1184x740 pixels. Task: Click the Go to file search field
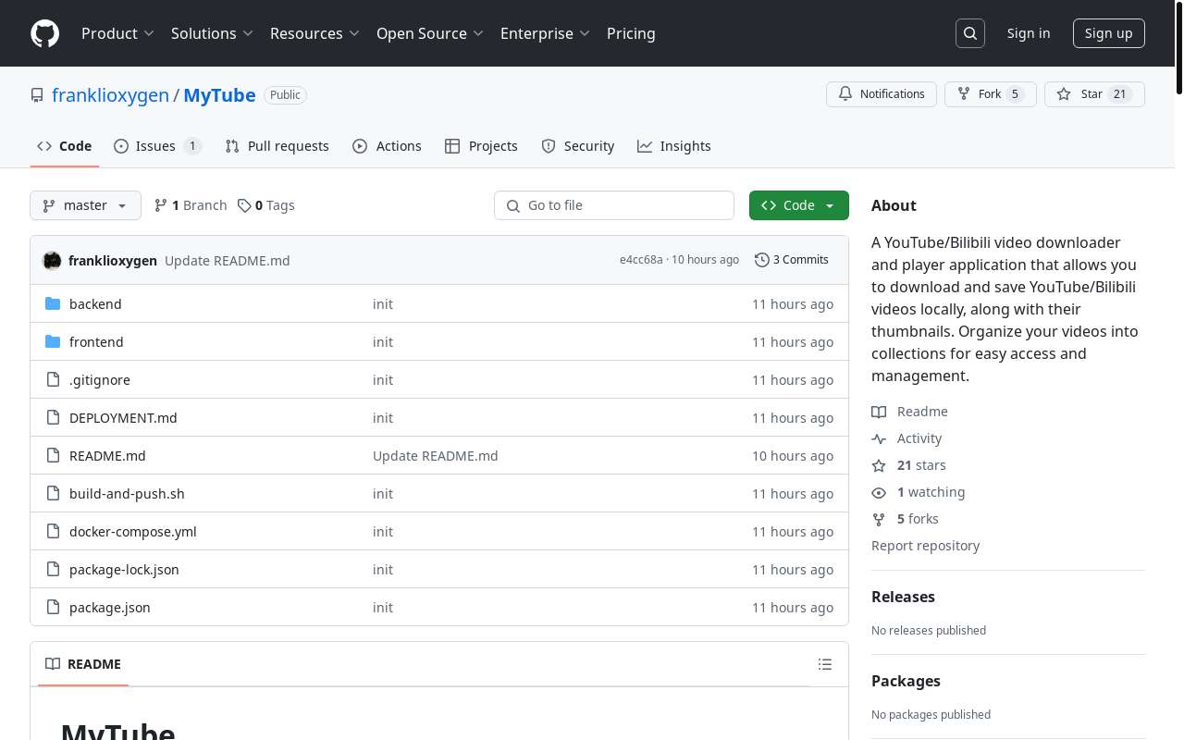point(614,205)
